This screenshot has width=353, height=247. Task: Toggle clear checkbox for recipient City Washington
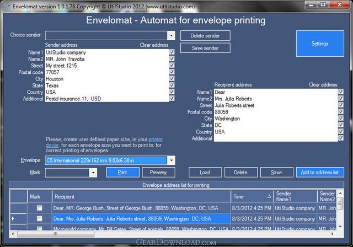(x=341, y=118)
